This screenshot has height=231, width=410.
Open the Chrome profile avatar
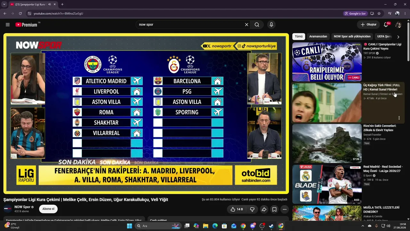pos(397,13)
